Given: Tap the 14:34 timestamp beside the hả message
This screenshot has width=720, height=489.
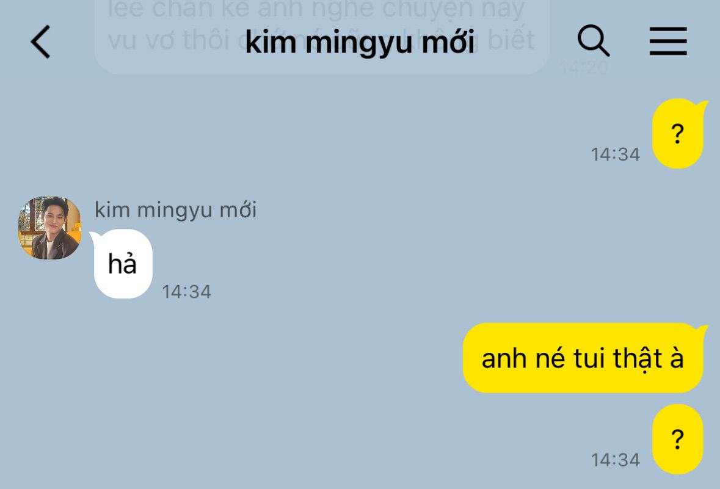Looking at the screenshot, I should pos(186,292).
